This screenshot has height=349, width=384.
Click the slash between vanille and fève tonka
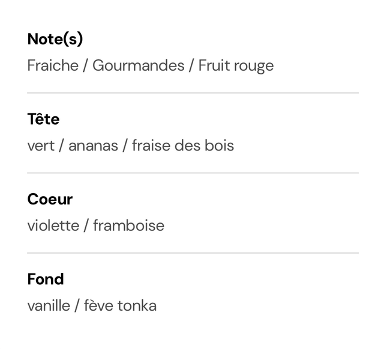(77, 306)
